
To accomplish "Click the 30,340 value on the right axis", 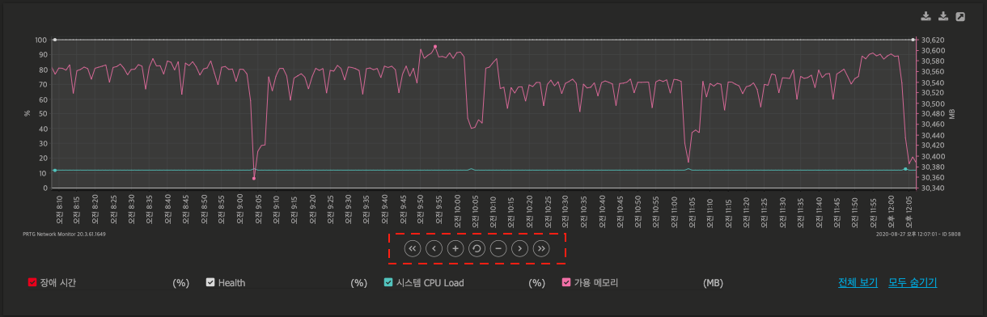I will coord(933,188).
